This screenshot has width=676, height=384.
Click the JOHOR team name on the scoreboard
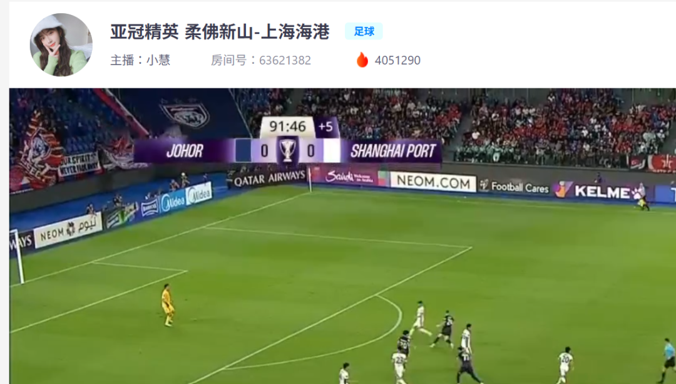185,151
